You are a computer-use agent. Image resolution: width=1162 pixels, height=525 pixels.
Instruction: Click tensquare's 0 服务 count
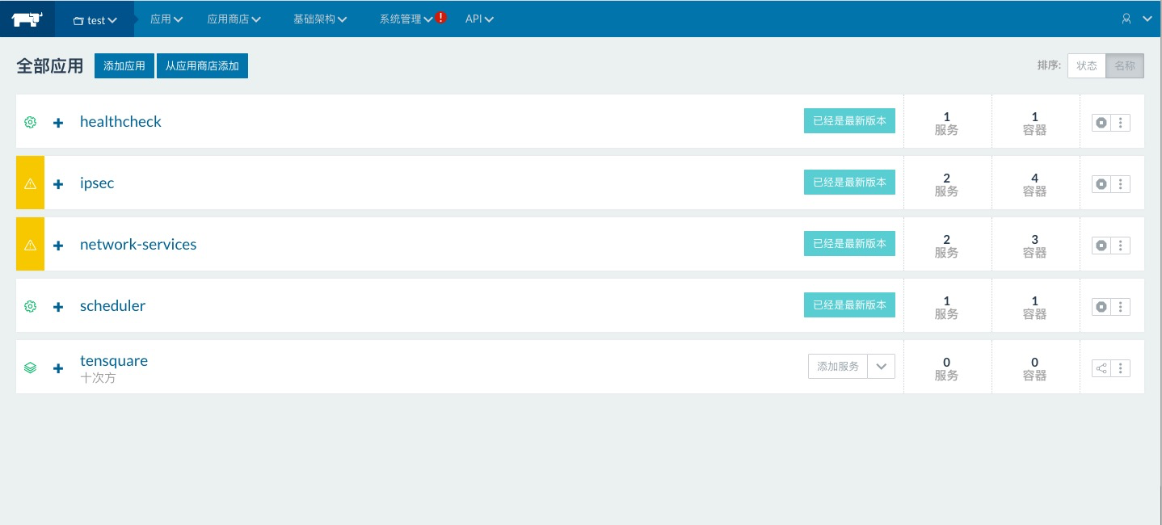(946, 368)
